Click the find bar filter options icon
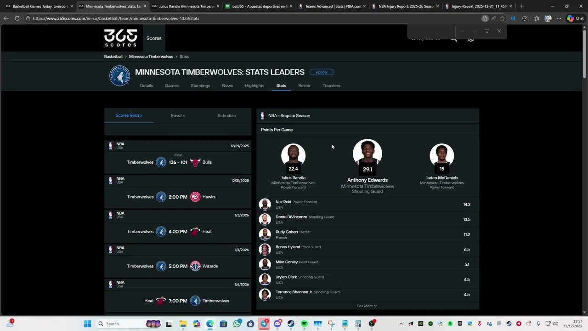This screenshot has width=588, height=331. tap(487, 31)
